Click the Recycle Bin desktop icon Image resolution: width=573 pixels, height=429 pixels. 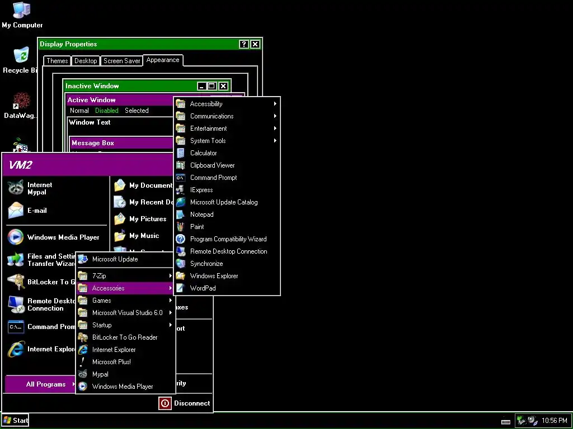(20, 60)
